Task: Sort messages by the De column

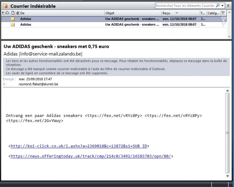Action: coord(61,13)
